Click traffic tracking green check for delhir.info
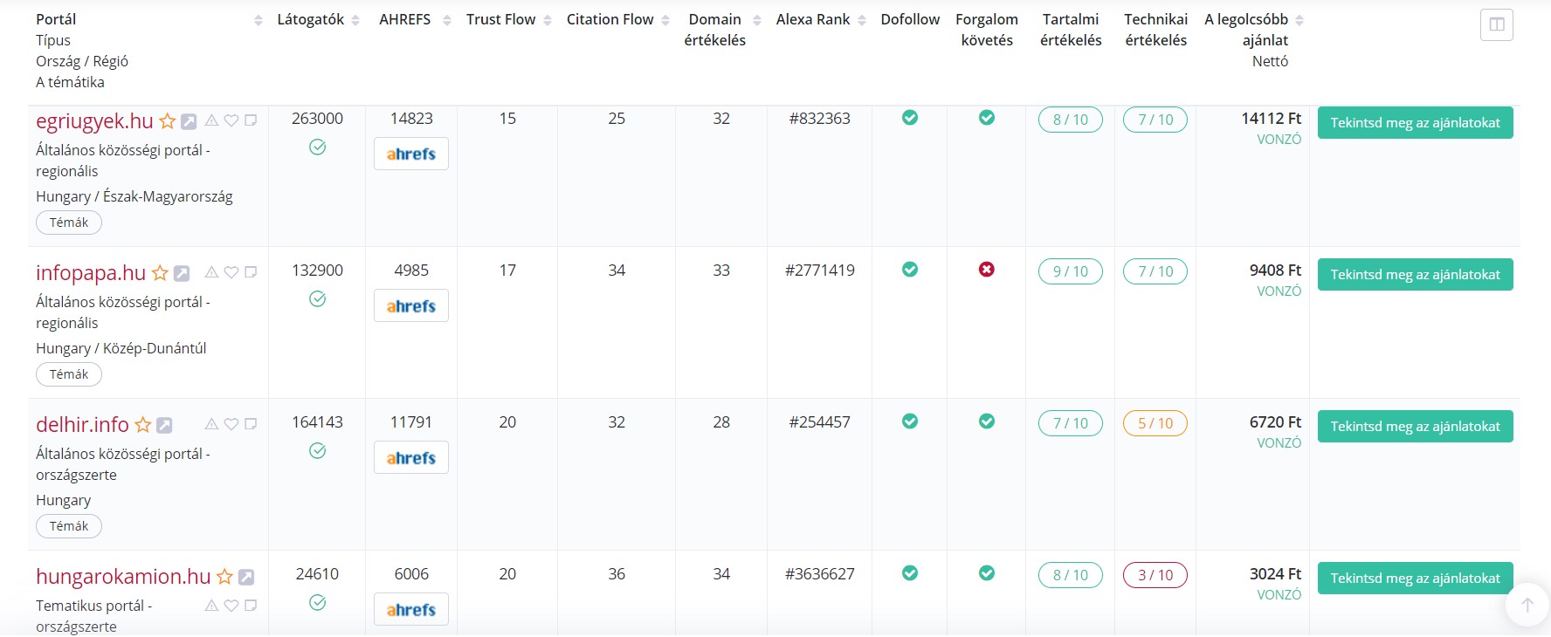This screenshot has height=637, width=1551. coord(987,421)
